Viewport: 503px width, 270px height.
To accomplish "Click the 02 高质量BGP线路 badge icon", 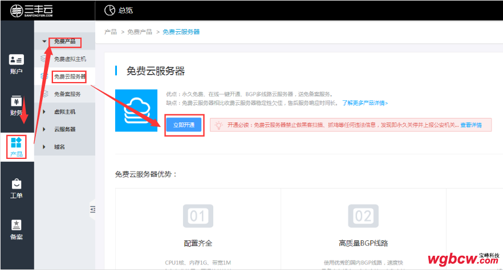I will pyautogui.click(x=363, y=216).
